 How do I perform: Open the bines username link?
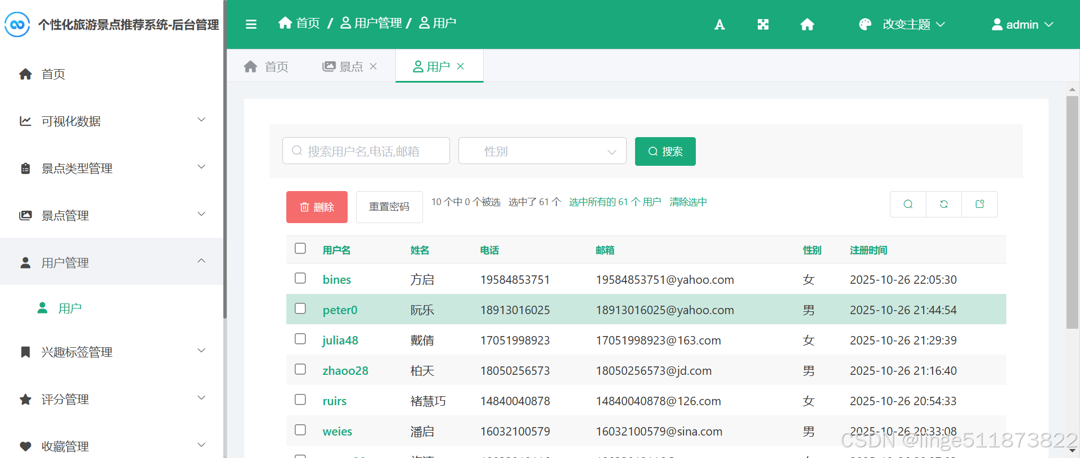[337, 279]
